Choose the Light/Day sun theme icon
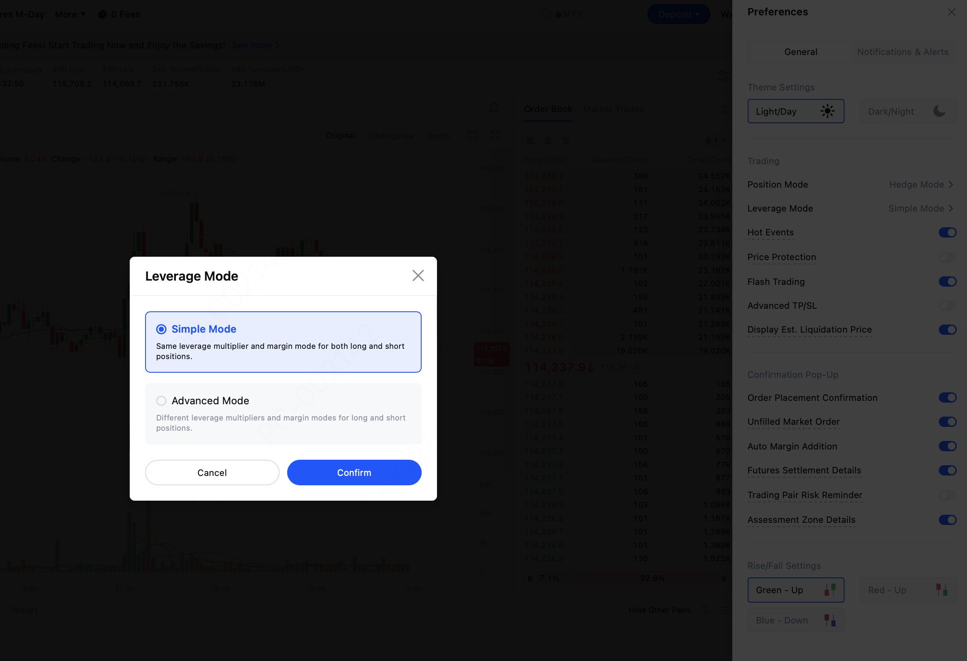Viewport: 967px width, 661px height. [x=827, y=111]
